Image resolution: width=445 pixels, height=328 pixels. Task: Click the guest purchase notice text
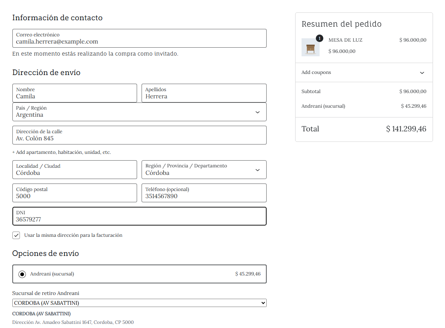coord(95,54)
